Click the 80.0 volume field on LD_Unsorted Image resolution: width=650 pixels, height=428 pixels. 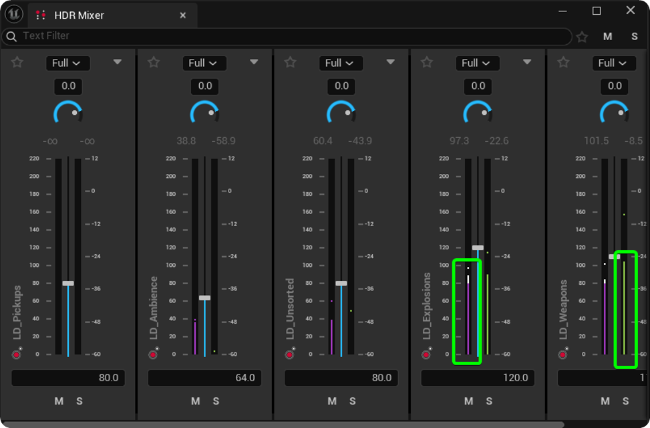341,378
